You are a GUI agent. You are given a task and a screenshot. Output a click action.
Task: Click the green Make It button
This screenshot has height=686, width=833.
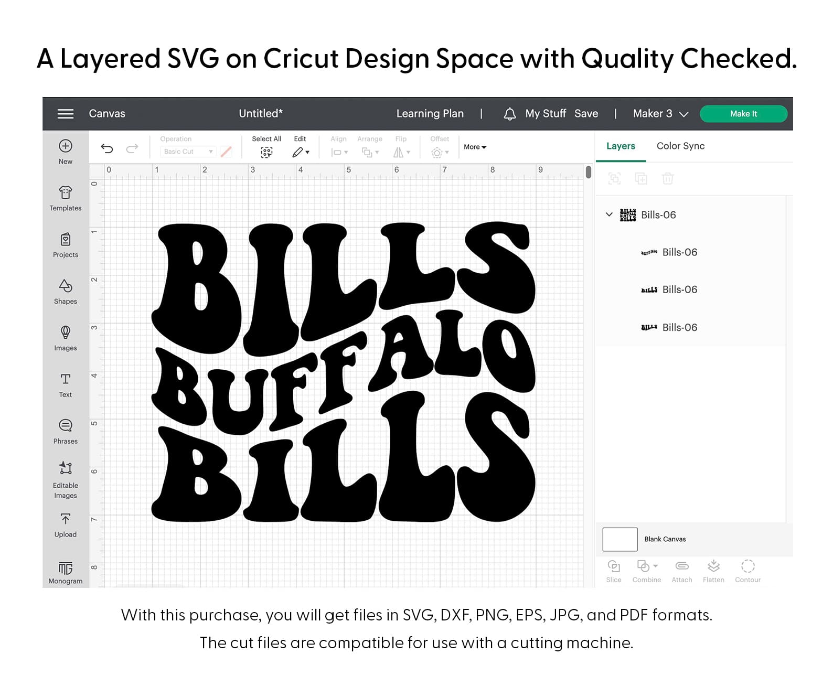pos(743,114)
